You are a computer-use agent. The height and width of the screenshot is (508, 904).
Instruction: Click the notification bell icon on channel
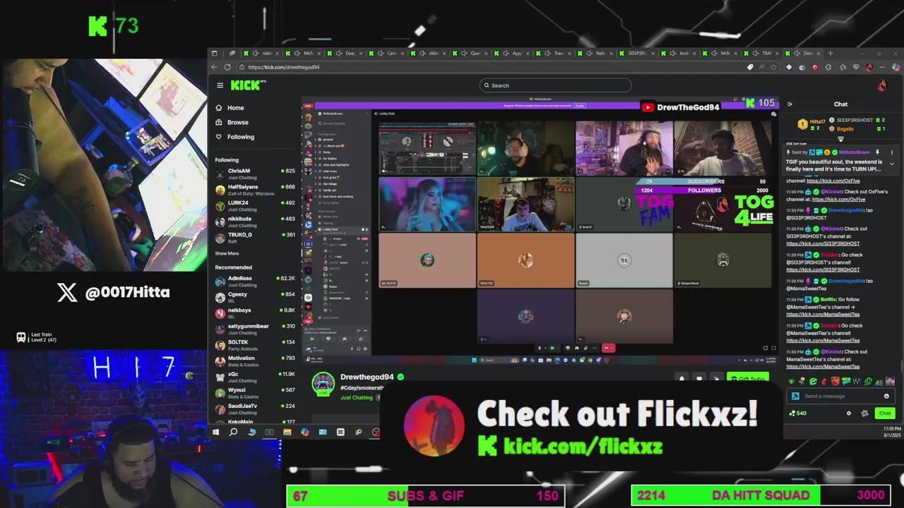(x=682, y=378)
